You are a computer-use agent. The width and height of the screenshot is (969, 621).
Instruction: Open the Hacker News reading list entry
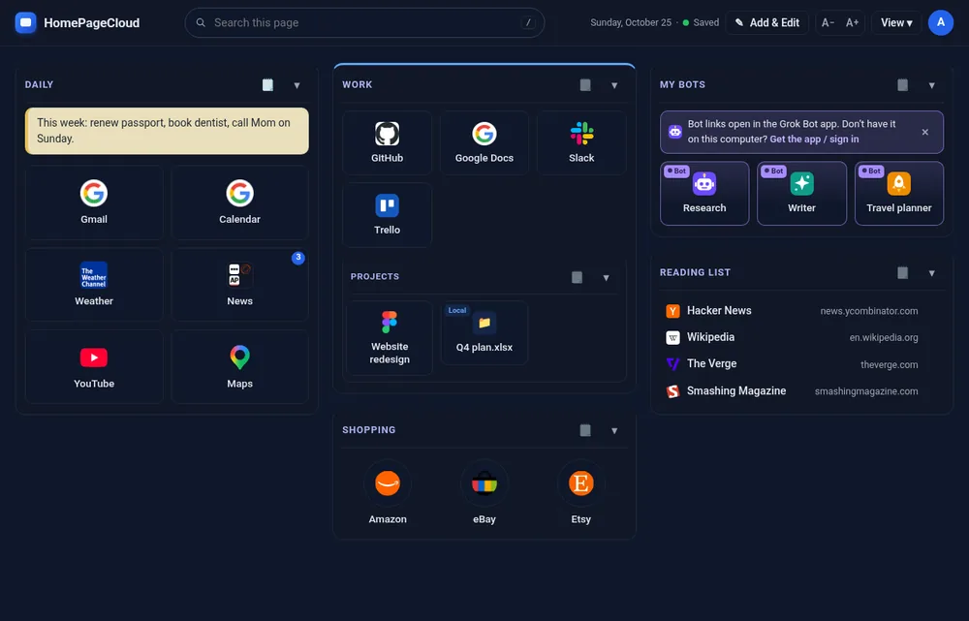tap(801, 311)
